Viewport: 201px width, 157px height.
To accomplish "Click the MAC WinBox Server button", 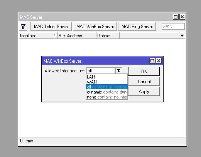I will (x=95, y=27).
